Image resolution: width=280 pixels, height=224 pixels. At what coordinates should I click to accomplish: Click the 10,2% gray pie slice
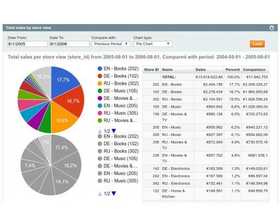click(43, 76)
